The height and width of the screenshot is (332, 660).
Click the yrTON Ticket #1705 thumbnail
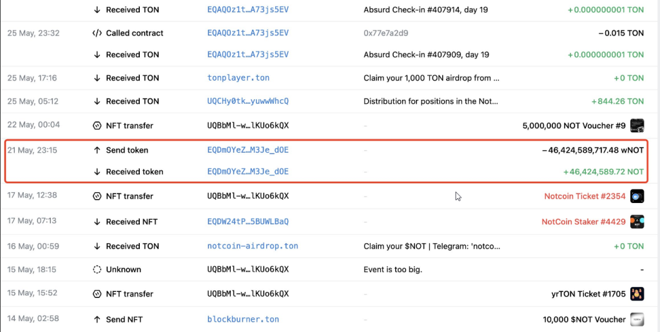tap(637, 294)
